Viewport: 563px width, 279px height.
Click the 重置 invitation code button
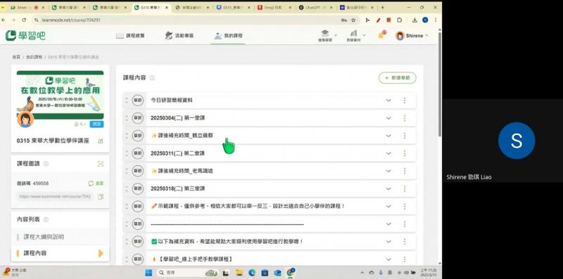pos(96,183)
